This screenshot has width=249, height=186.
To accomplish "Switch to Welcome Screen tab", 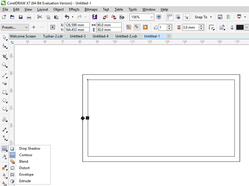I will click(23, 36).
